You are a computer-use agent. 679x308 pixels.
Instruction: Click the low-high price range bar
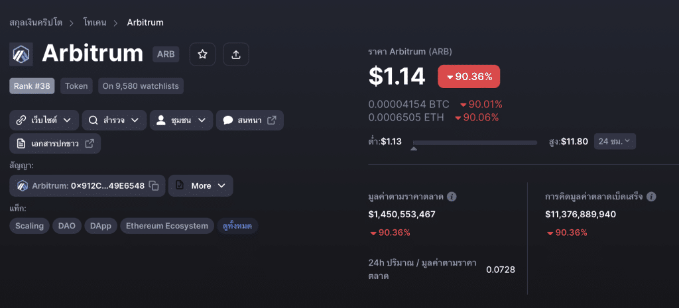[x=474, y=142]
